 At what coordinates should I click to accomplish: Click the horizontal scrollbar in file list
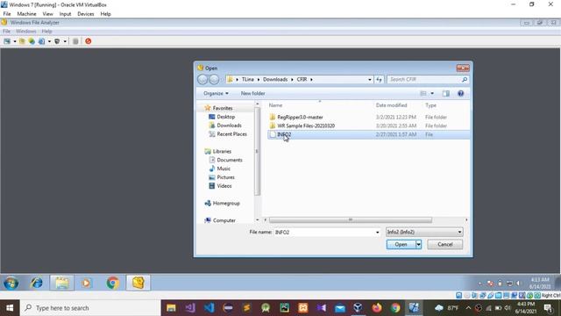[x=351, y=220]
